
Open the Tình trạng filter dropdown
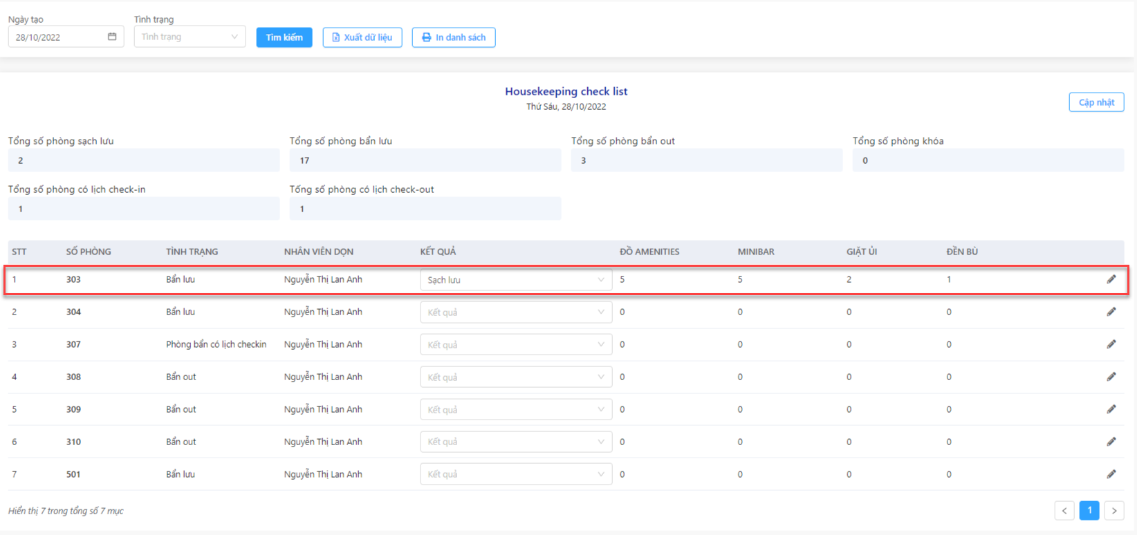tap(189, 37)
